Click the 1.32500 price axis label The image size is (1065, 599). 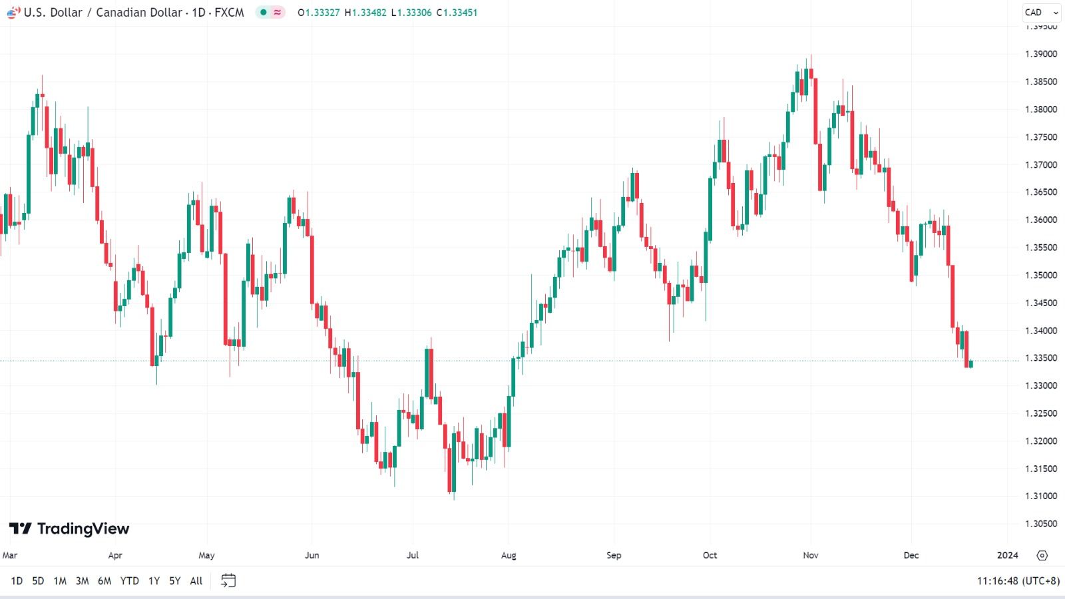(1041, 413)
